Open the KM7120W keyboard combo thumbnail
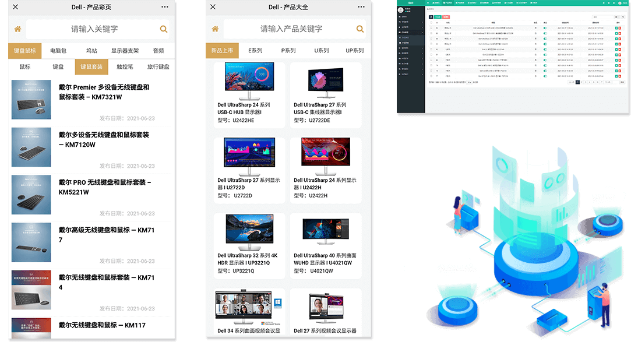This screenshot has height=345, width=631. pos(31,147)
